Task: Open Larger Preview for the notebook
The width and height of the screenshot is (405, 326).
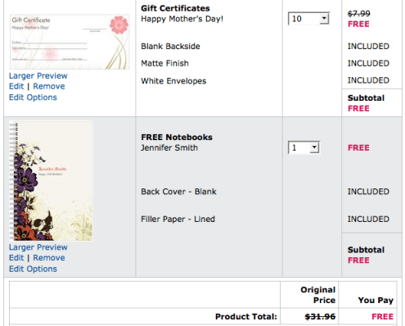Action: pos(38,247)
